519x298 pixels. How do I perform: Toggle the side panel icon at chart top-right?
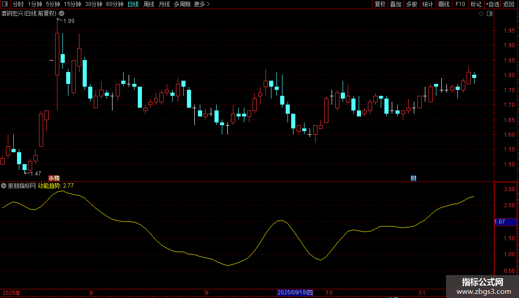click(490, 14)
